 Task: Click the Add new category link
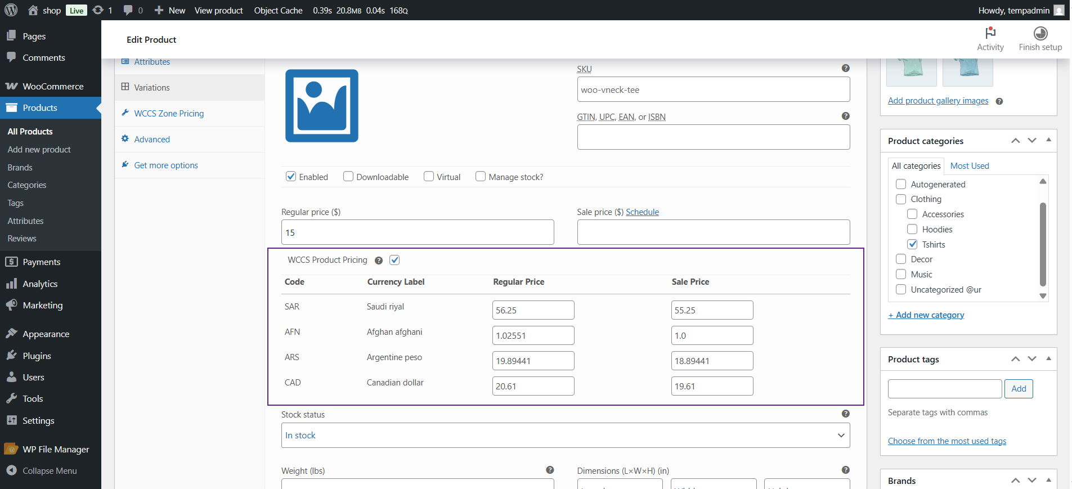coord(926,315)
